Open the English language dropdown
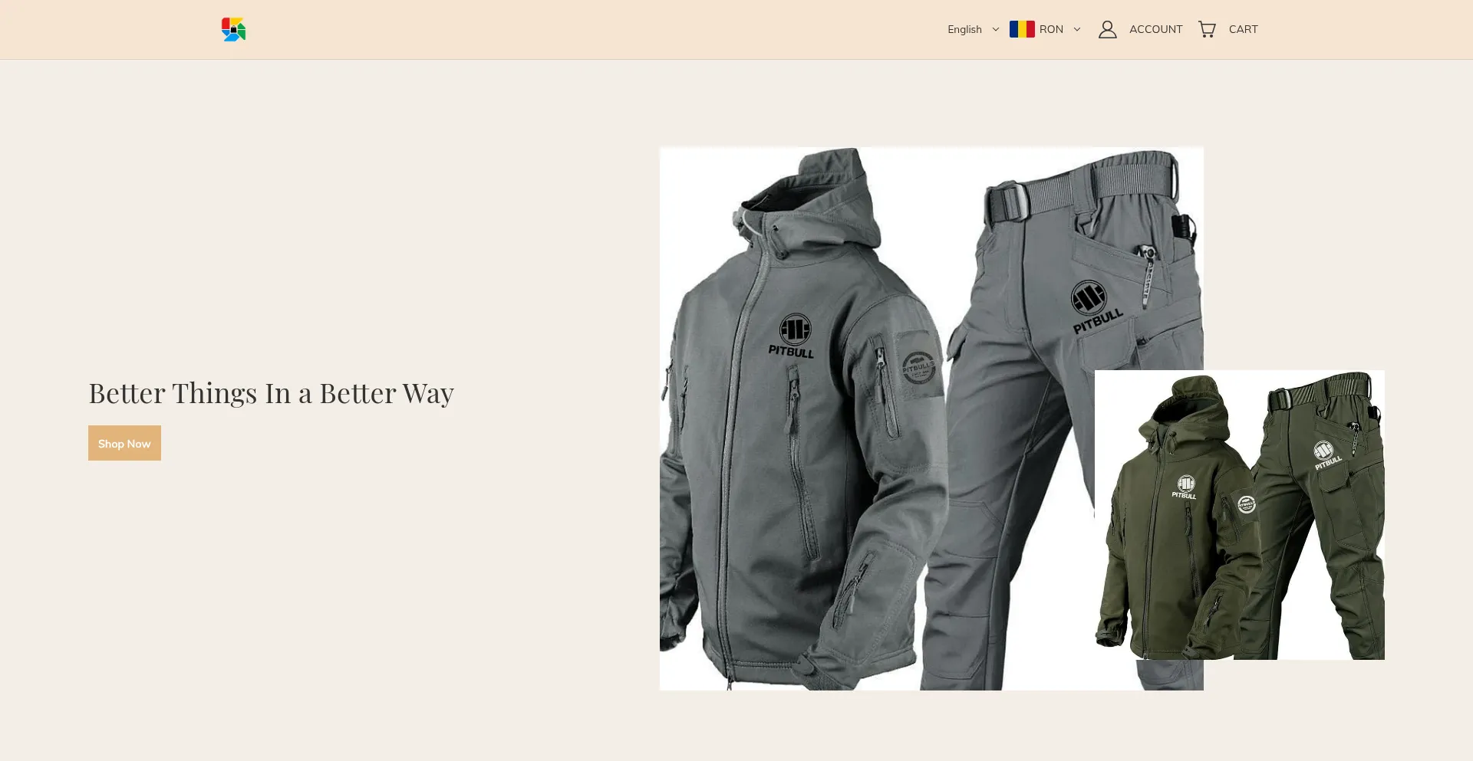Screen dimensions: 1473x761 (x=973, y=29)
